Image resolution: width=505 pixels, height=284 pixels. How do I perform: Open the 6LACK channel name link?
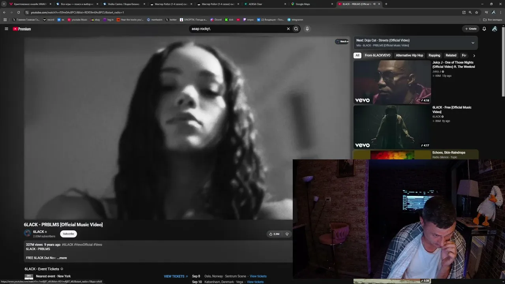[x=39, y=232]
